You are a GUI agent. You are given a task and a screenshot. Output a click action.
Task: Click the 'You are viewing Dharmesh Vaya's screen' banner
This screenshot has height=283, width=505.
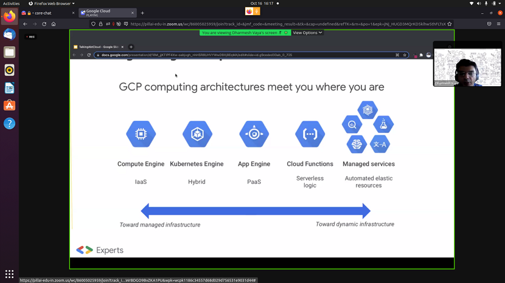click(245, 33)
